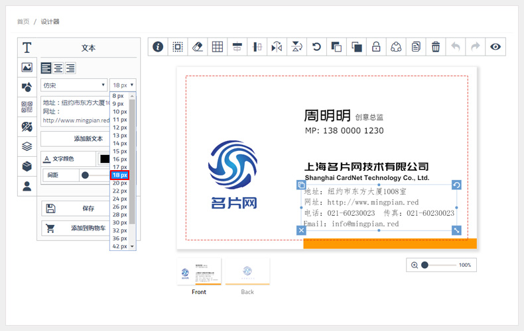Click the 保存 save button

[x=75, y=209]
